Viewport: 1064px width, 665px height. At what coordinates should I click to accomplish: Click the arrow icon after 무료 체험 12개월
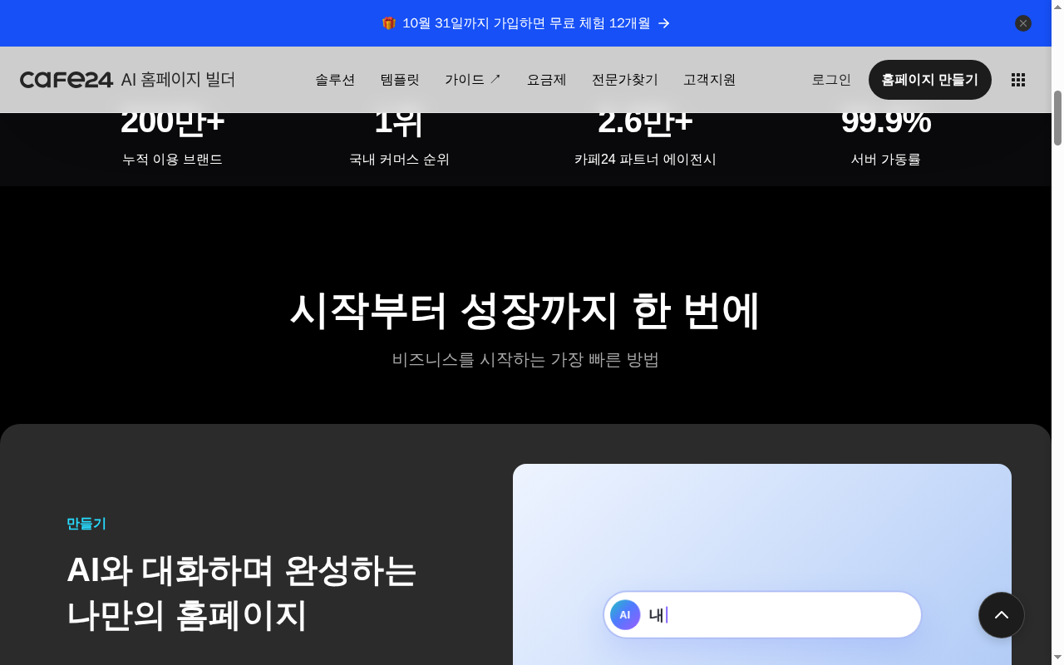pyautogui.click(x=664, y=23)
